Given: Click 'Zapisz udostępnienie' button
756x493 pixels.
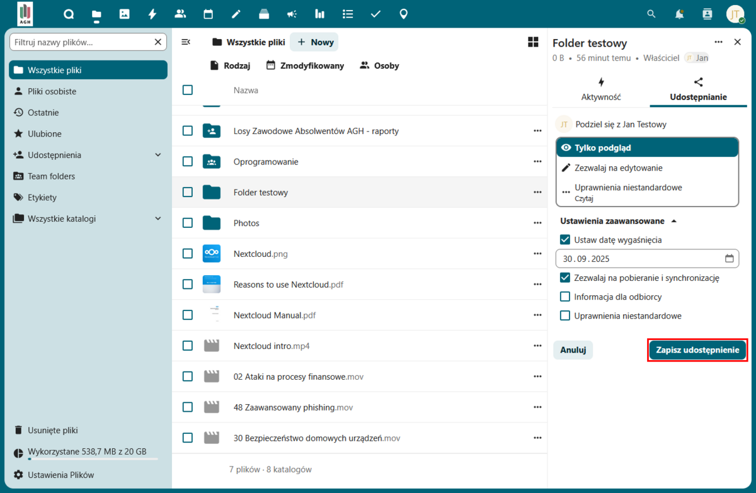Looking at the screenshot, I should (697, 350).
